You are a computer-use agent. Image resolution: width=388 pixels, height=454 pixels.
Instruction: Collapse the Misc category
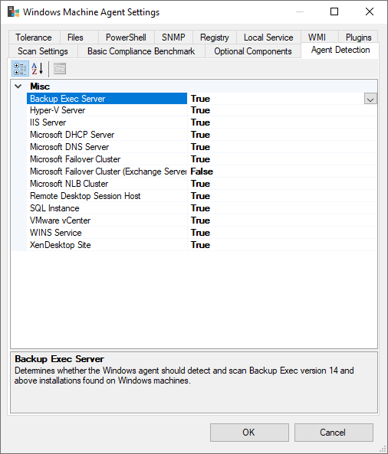point(18,87)
